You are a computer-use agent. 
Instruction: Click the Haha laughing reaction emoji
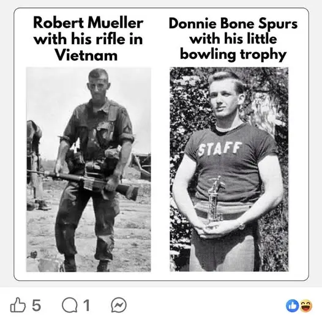click(306, 306)
